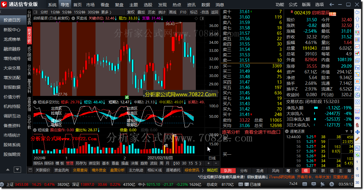Click the filter funnel icon in 逐笔还原
Image resolution: width=364 pixels, height=190 pixels.
coord(346,132)
